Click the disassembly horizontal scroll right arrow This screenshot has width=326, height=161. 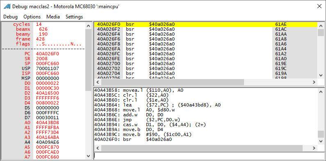314,82
